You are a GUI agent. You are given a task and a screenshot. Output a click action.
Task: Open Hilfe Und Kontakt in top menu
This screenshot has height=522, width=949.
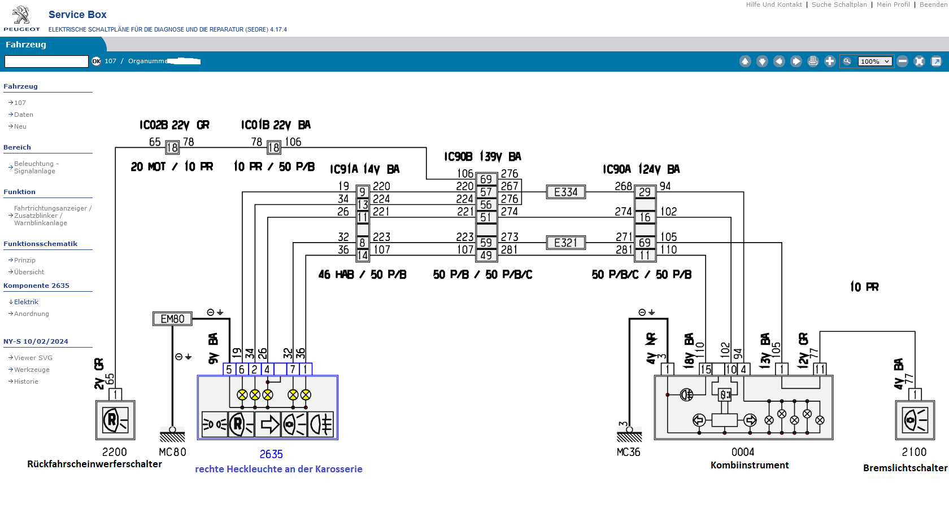(773, 5)
